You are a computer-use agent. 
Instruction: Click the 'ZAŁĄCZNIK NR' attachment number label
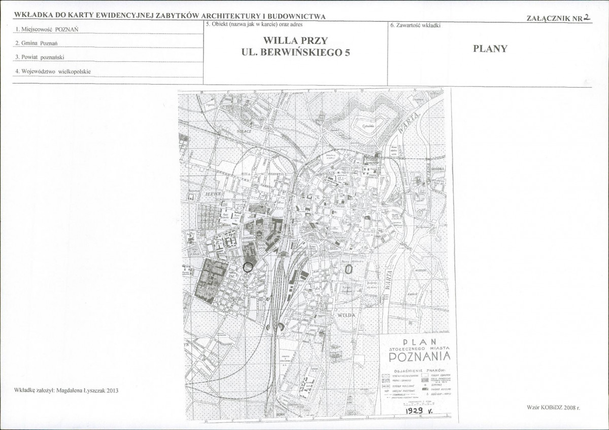click(x=555, y=18)
